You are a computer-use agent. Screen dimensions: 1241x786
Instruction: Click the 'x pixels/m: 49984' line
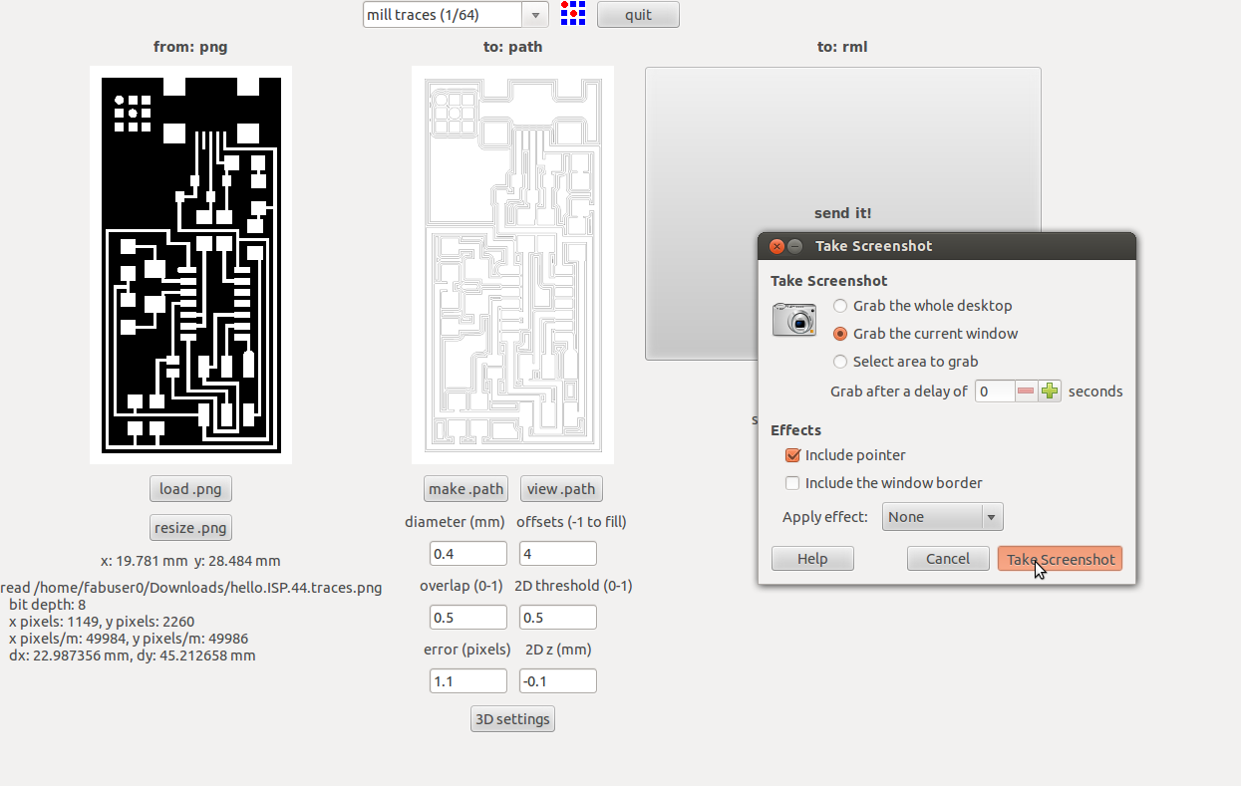(x=129, y=639)
